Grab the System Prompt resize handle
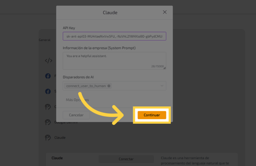256x166 pixels. point(164,68)
